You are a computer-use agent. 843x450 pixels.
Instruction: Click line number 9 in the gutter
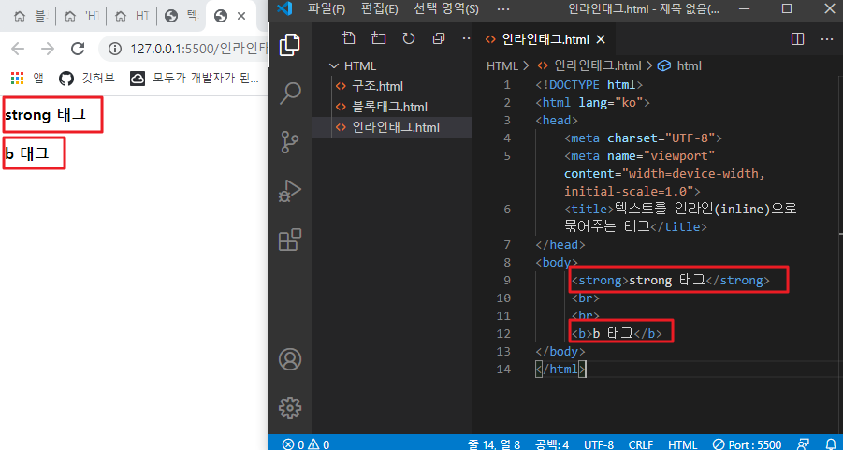507,280
